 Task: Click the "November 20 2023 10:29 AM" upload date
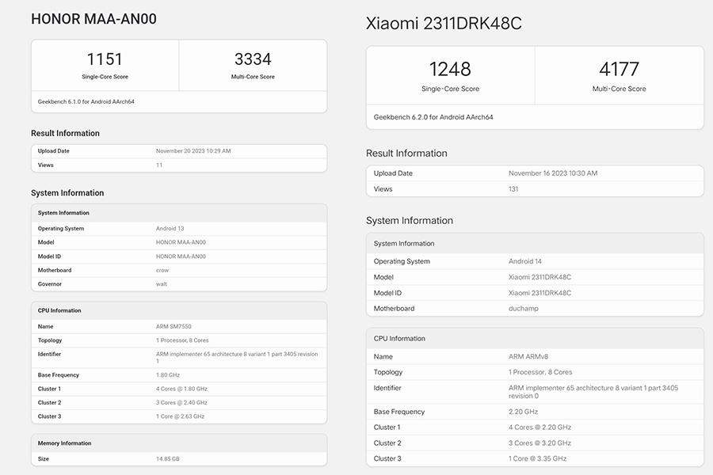[193, 151]
